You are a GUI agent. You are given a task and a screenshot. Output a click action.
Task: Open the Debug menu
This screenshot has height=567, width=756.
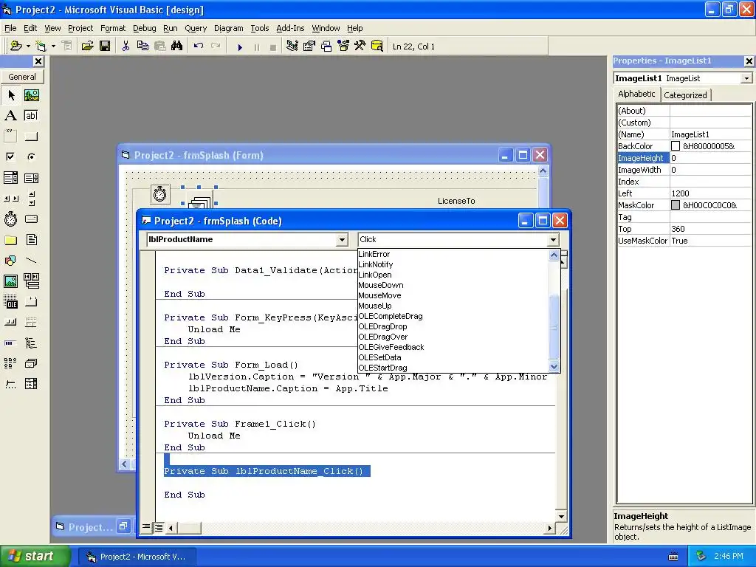(x=144, y=28)
